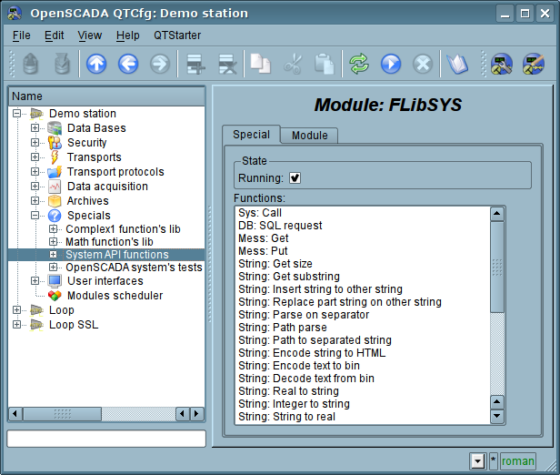Click the Archives box icon
Viewport: 560px width, 475px height.
[x=55, y=201]
